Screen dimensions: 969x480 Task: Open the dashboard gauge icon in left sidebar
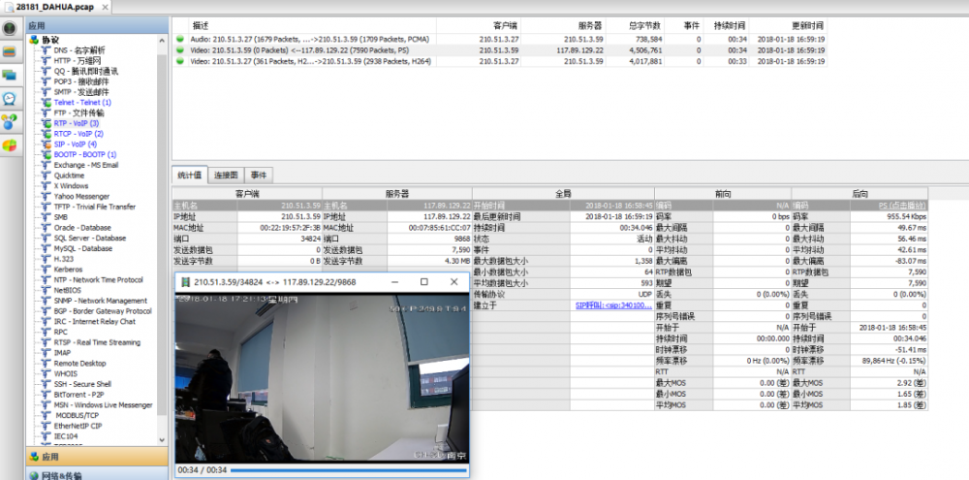[x=10, y=28]
